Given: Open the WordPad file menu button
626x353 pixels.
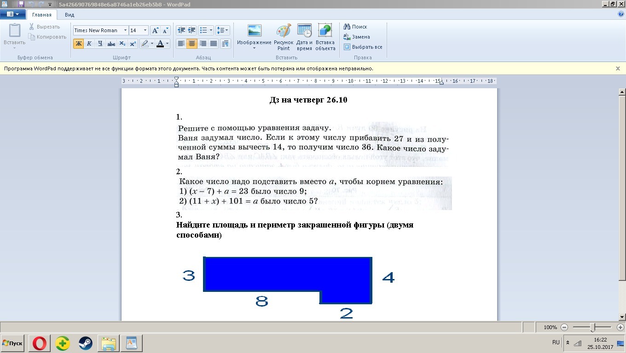Looking at the screenshot, I should (x=12, y=15).
